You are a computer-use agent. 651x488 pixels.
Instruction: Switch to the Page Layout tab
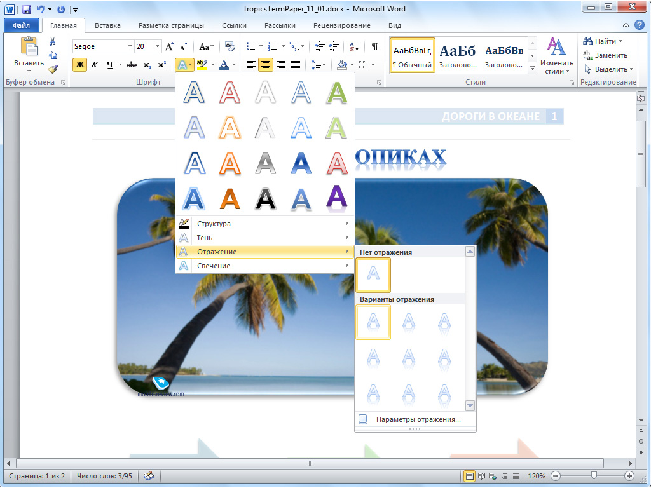coord(171,25)
